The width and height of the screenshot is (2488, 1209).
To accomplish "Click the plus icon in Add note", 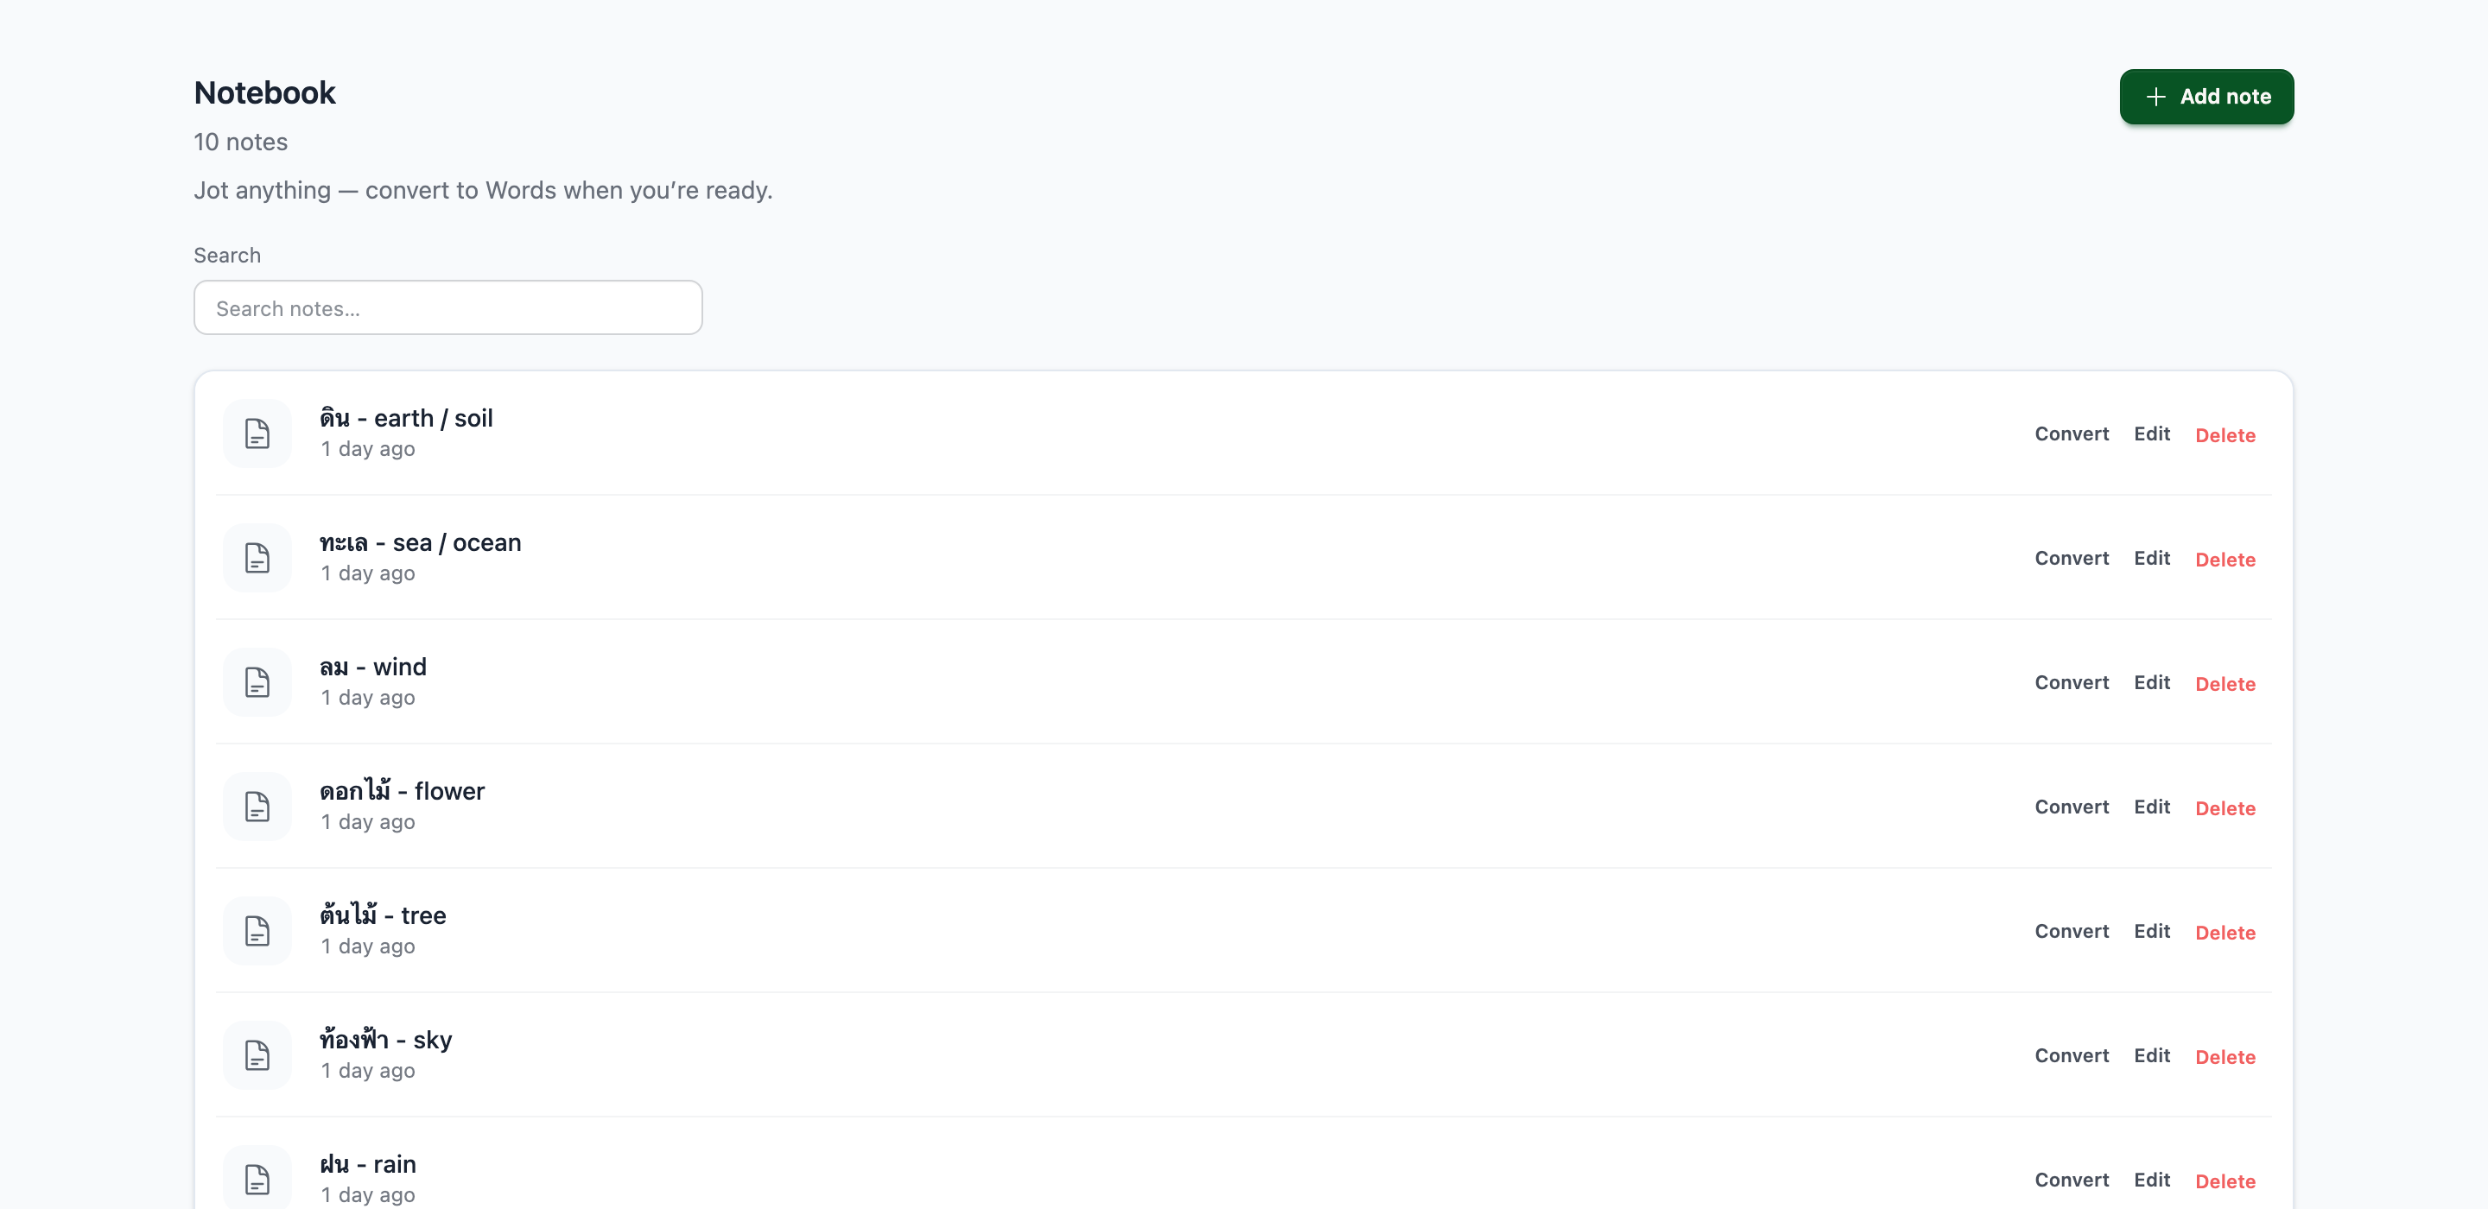I will [2155, 97].
